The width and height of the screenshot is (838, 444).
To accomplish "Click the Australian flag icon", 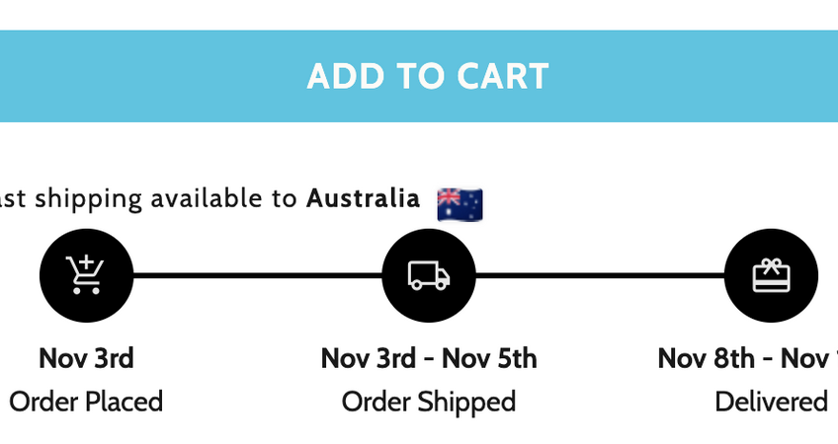I will tap(460, 203).
